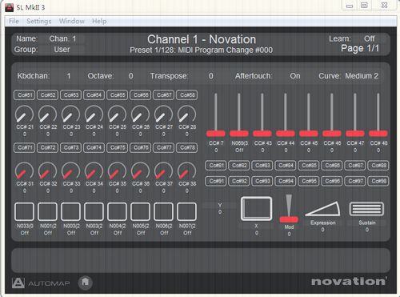Click Preset 1/128 MIDI Program Change text
400x297 pixels.
[x=201, y=50]
